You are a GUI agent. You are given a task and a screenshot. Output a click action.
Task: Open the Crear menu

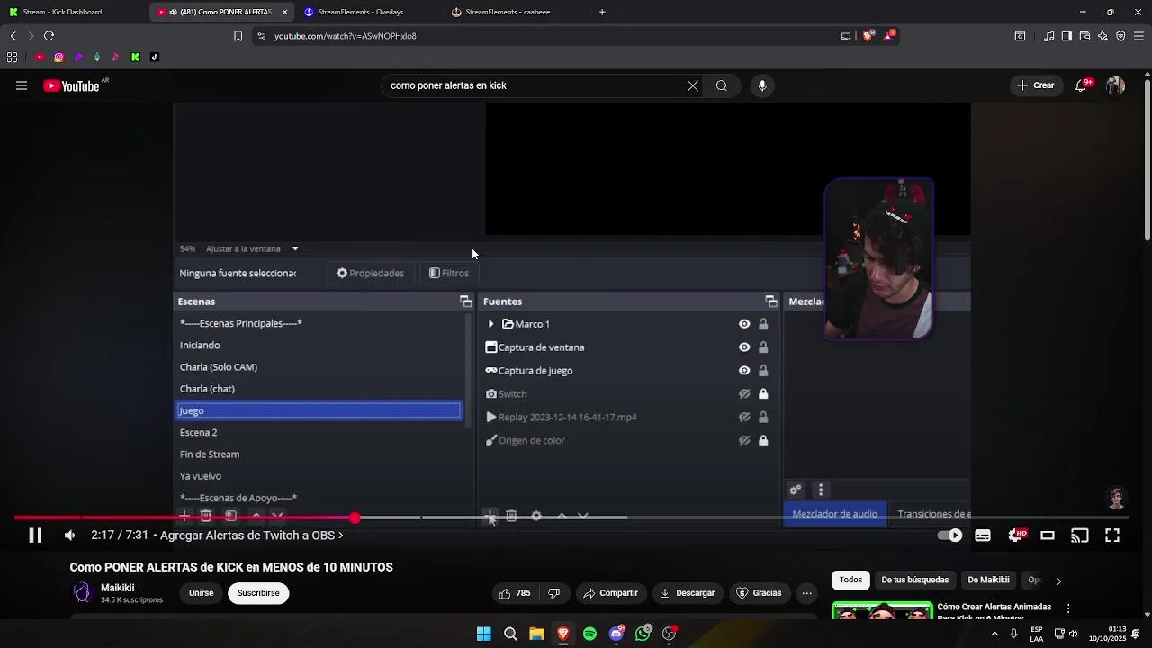point(1036,85)
